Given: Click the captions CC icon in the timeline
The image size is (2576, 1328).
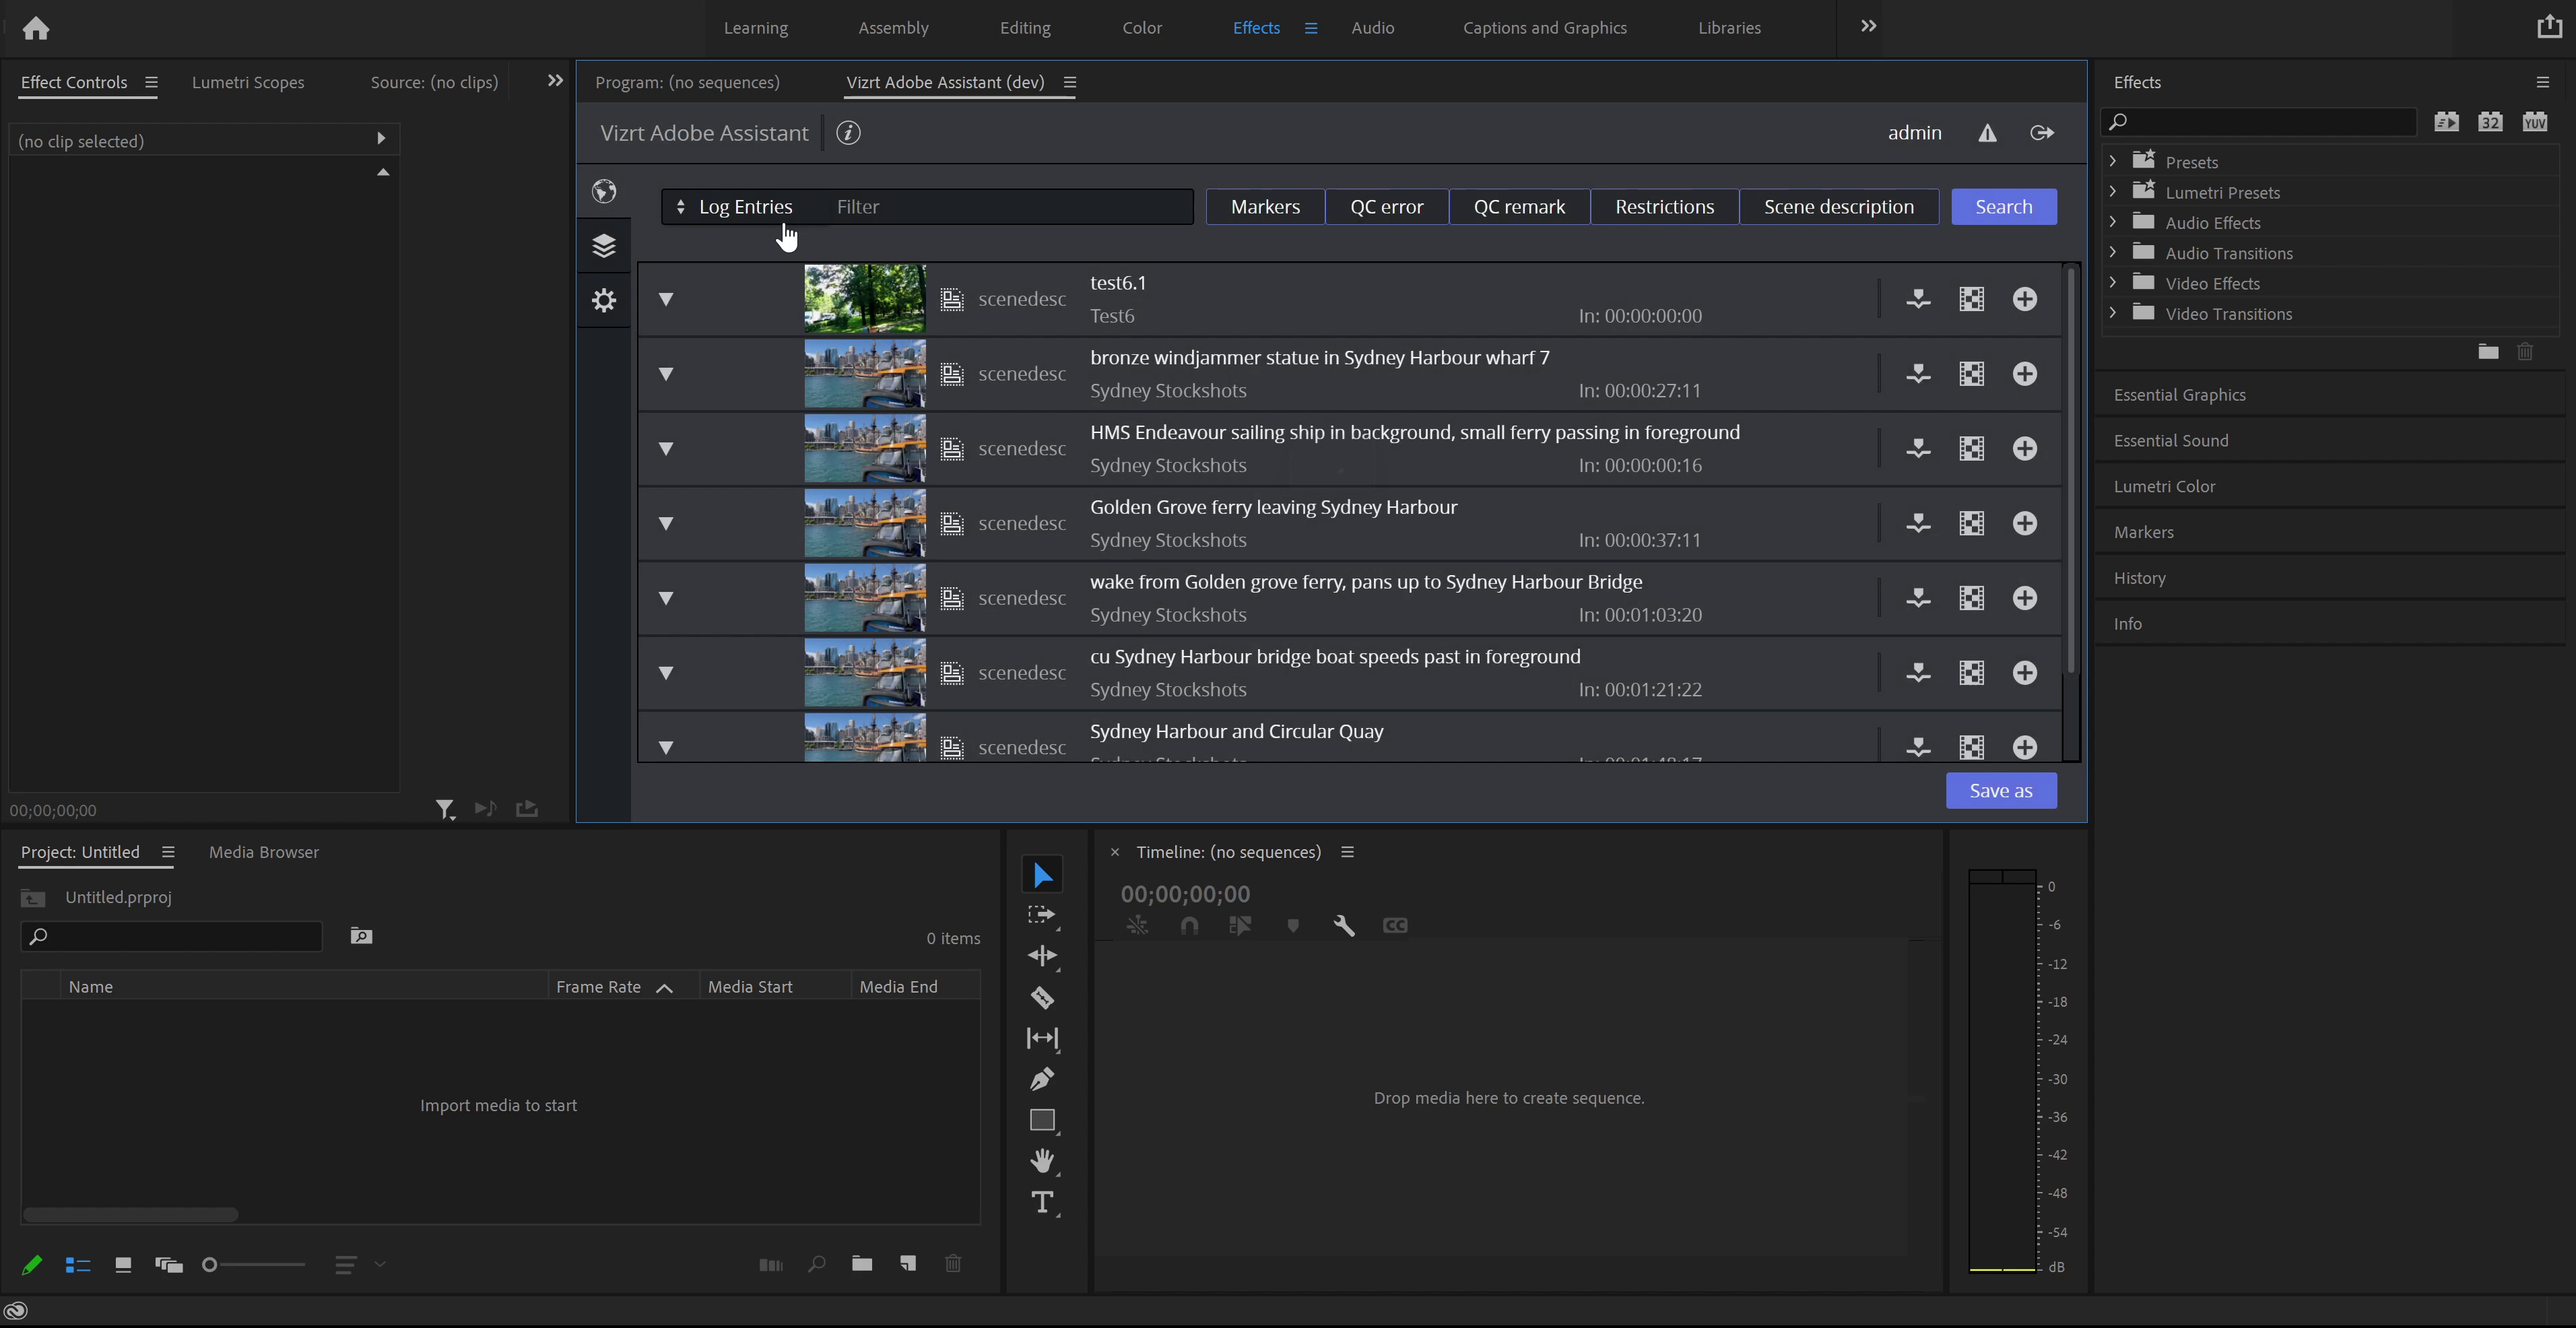Looking at the screenshot, I should pos(1396,925).
